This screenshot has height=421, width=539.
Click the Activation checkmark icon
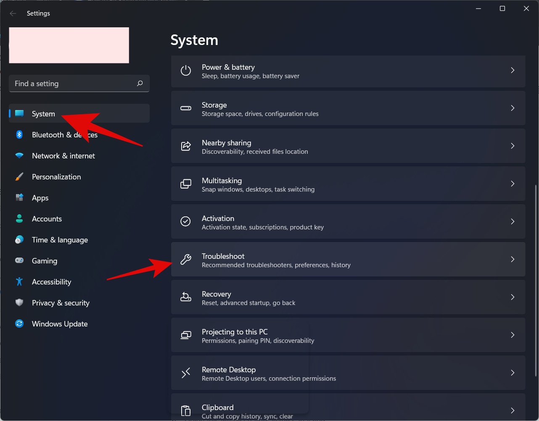pos(186,221)
